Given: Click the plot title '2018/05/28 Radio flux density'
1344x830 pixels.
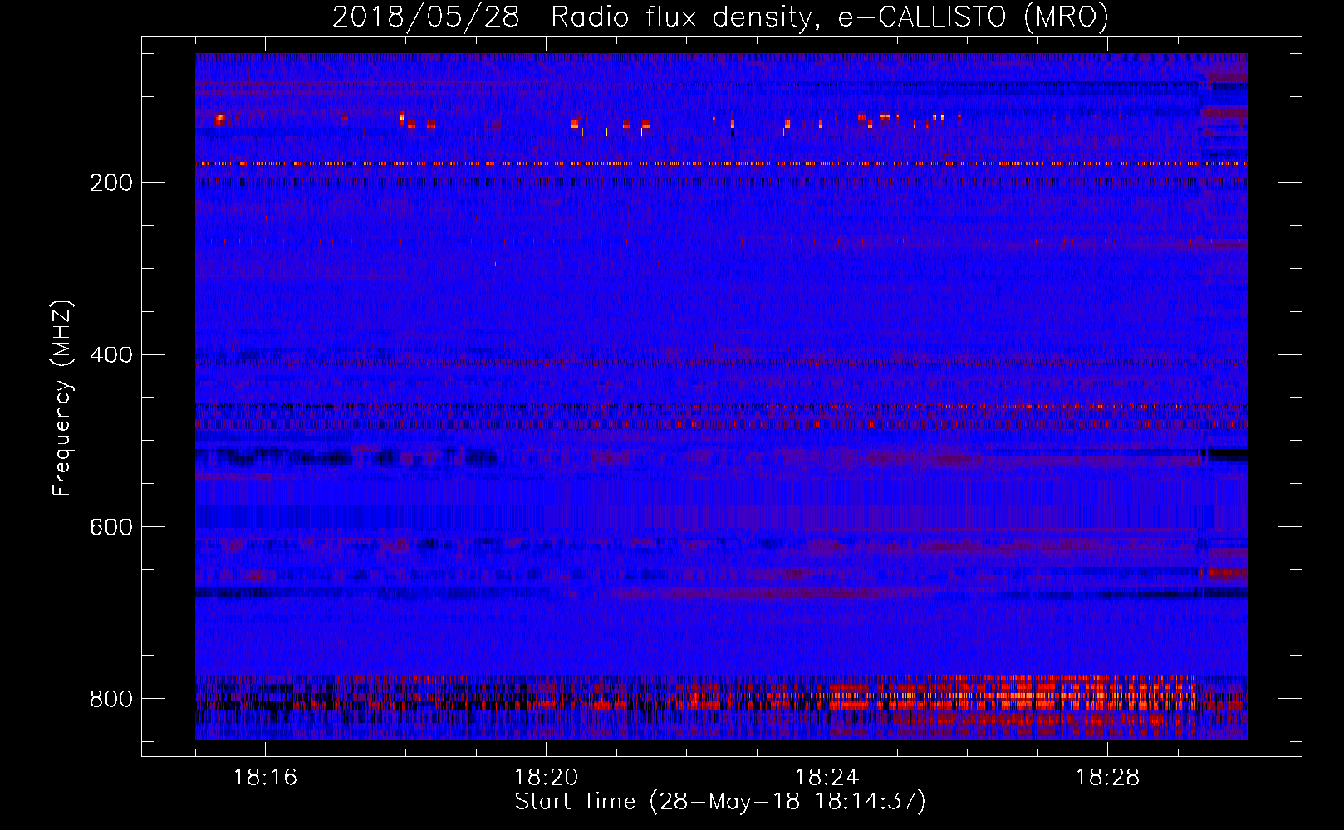Looking at the screenshot, I should (x=720, y=17).
